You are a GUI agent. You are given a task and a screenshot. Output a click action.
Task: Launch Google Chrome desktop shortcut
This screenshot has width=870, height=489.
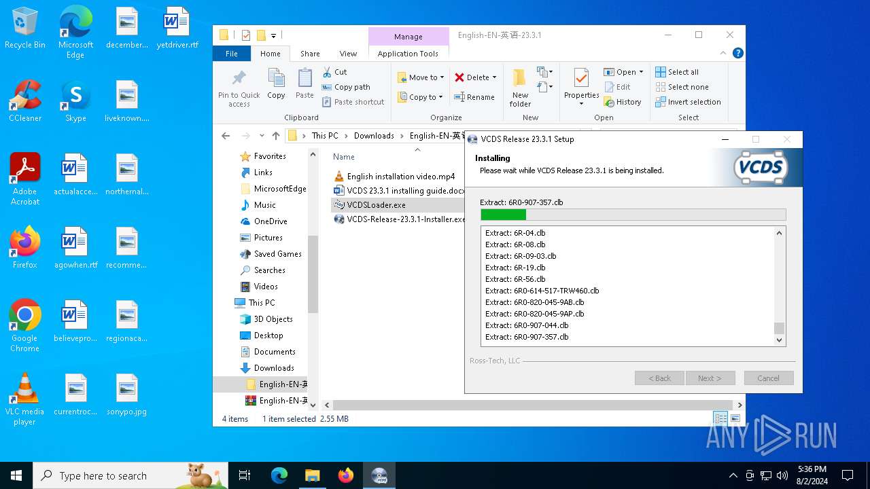click(x=25, y=325)
